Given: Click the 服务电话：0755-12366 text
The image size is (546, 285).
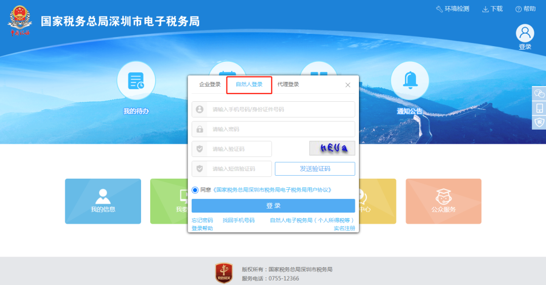Looking at the screenshot, I should click(270, 278).
